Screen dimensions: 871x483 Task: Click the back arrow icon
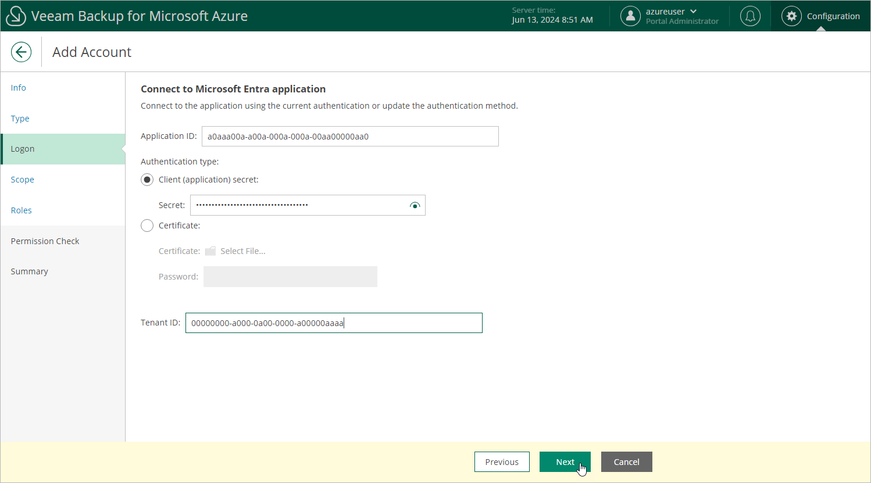[x=21, y=52]
